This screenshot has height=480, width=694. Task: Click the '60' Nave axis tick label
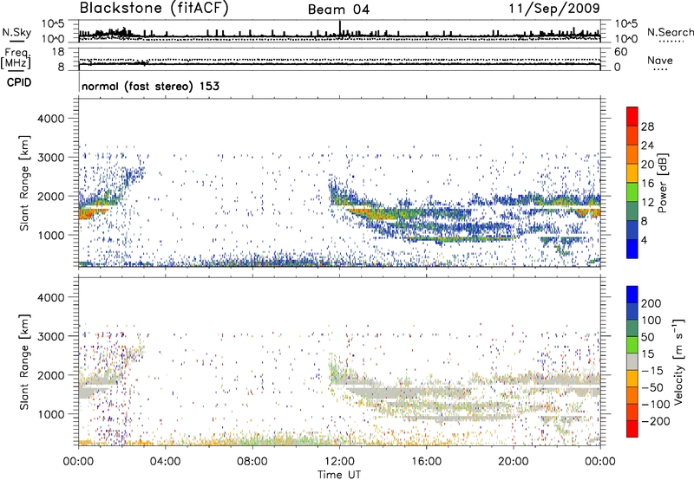point(620,52)
